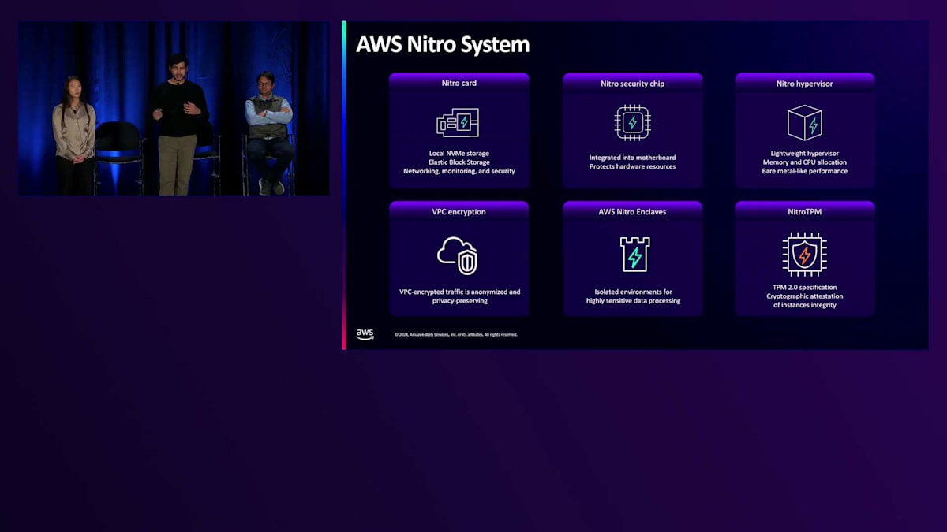Click the AWS logo on the slide

coord(365,334)
